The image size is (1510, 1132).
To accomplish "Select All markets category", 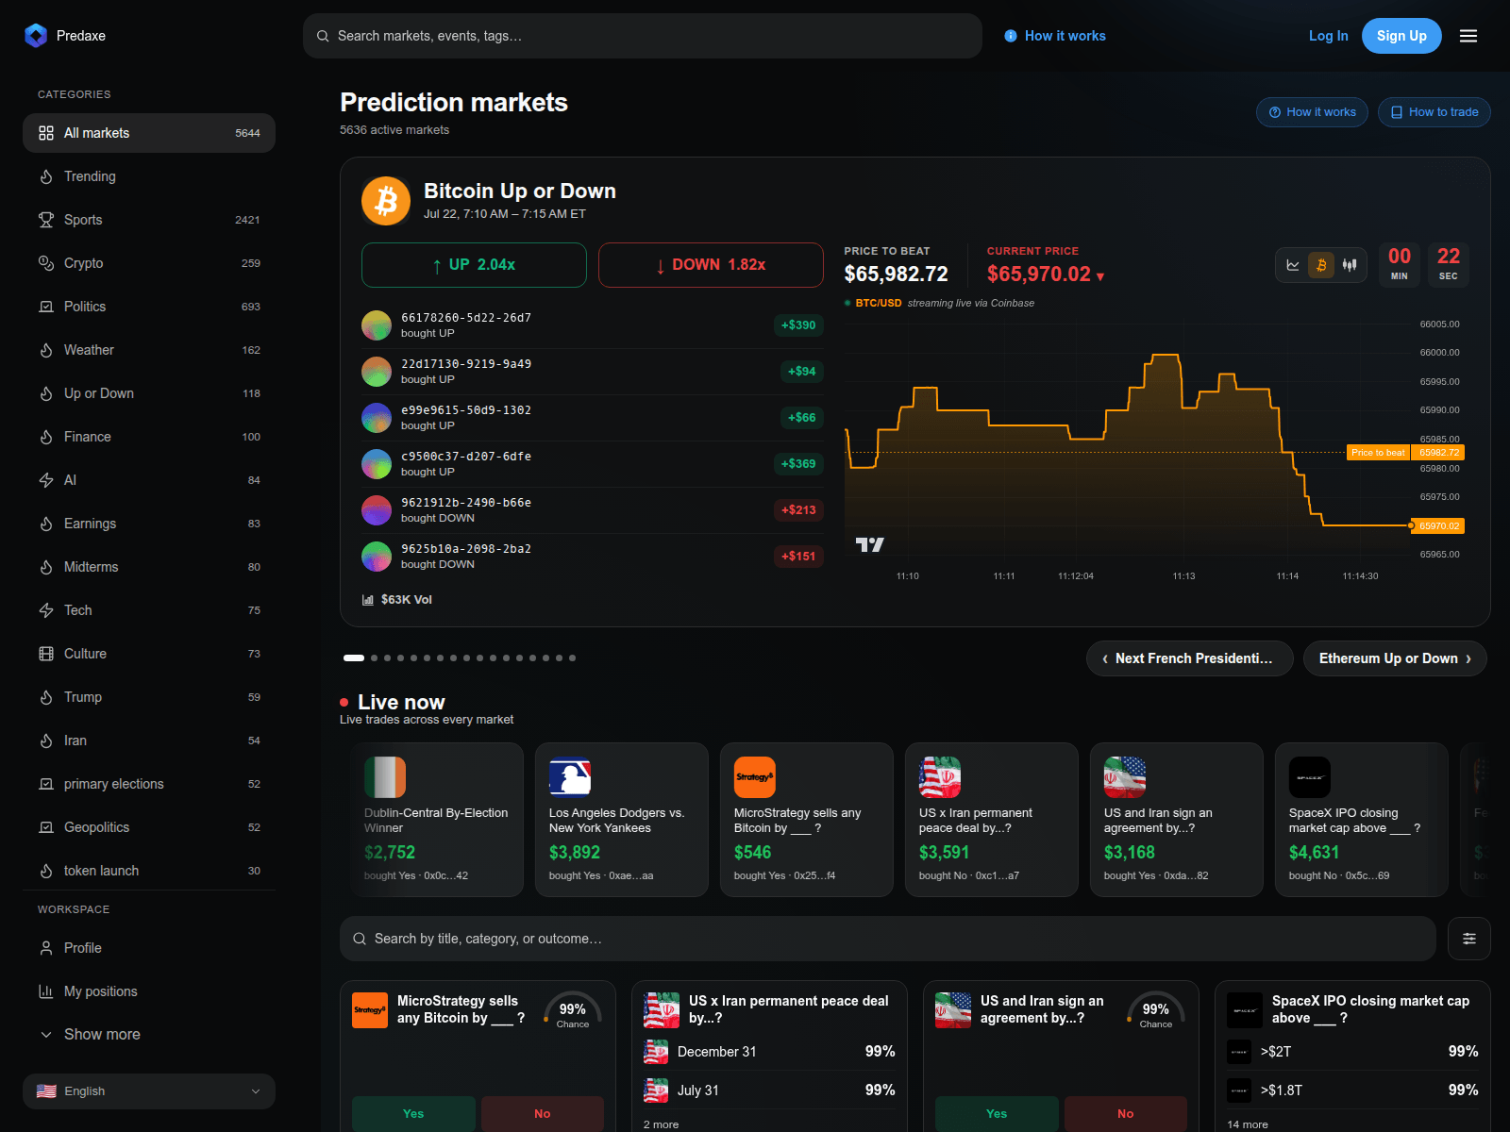I will pos(149,133).
